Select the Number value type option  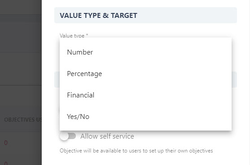[145, 52]
